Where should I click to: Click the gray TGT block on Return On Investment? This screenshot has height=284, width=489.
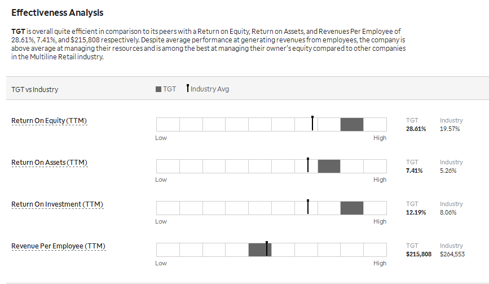[x=352, y=208]
